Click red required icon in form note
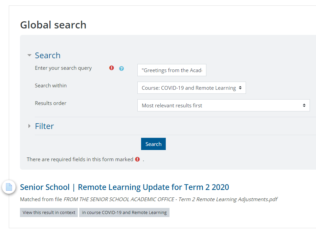 click(x=137, y=159)
